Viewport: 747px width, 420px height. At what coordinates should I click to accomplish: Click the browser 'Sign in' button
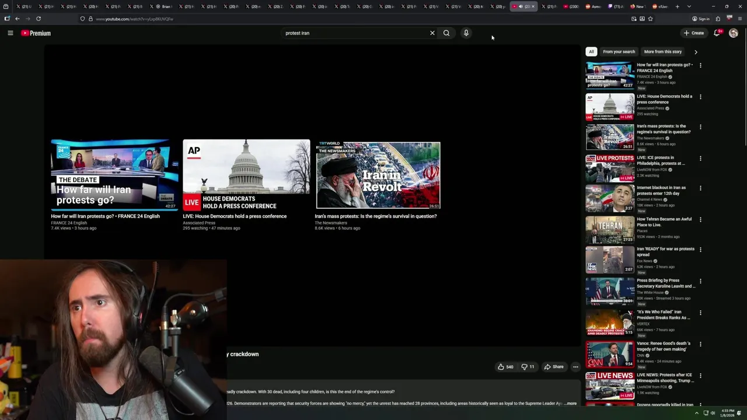pos(701,19)
